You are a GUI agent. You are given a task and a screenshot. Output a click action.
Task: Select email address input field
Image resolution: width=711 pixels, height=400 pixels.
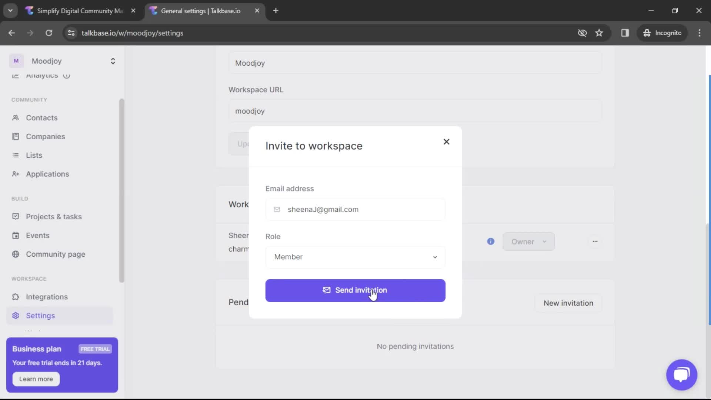(355, 209)
